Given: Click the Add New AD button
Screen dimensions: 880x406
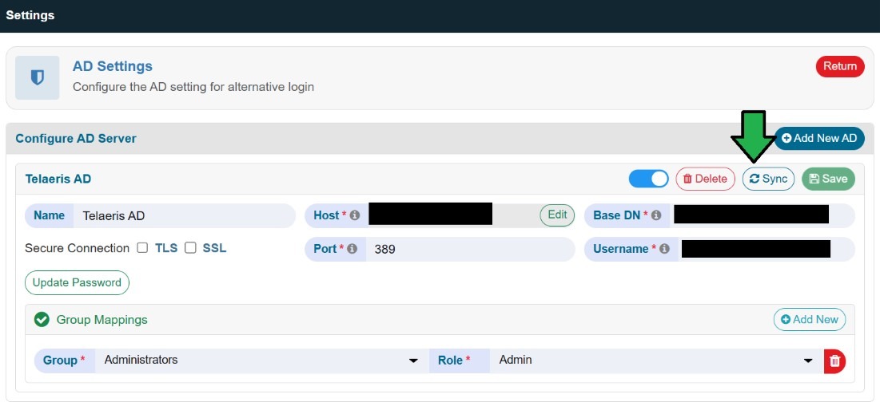Looking at the screenshot, I should (x=819, y=138).
